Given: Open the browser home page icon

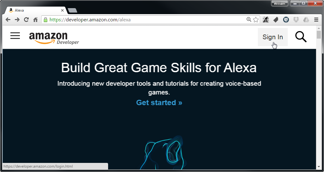Looking at the screenshot, I should [x=36, y=20].
